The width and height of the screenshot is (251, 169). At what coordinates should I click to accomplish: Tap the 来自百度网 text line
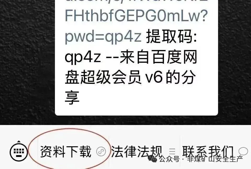158,57
